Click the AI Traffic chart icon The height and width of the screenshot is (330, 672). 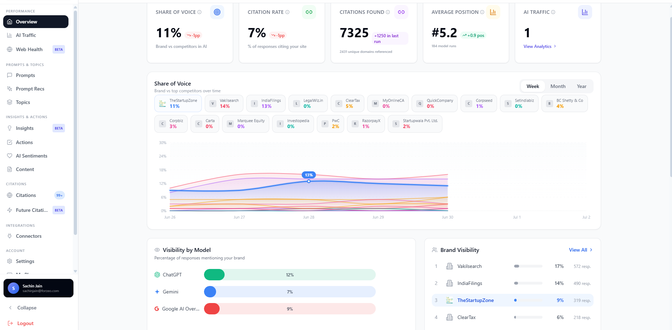pos(585,12)
